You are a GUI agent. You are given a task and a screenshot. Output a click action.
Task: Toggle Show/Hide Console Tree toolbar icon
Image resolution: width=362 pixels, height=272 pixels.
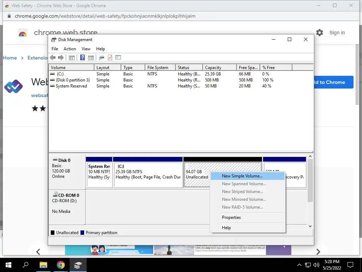pos(72,58)
